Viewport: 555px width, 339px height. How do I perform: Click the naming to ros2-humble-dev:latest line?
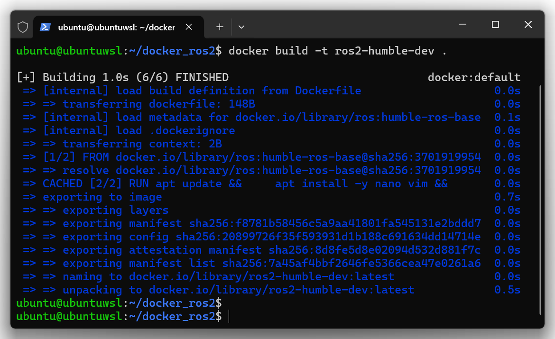coord(228,276)
